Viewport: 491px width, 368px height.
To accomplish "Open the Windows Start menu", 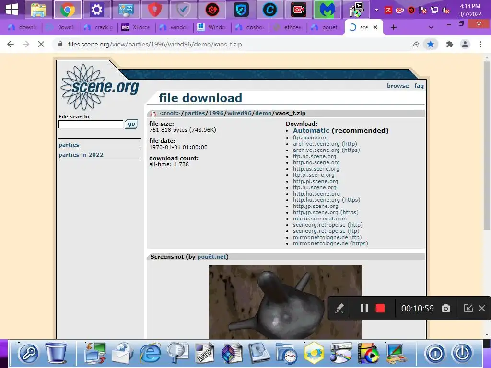I will [12, 10].
